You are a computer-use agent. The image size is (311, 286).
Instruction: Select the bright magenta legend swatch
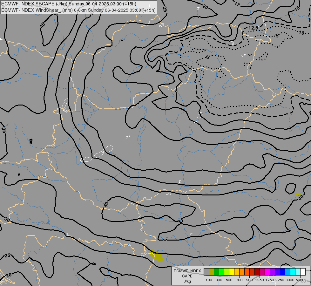[267, 272]
